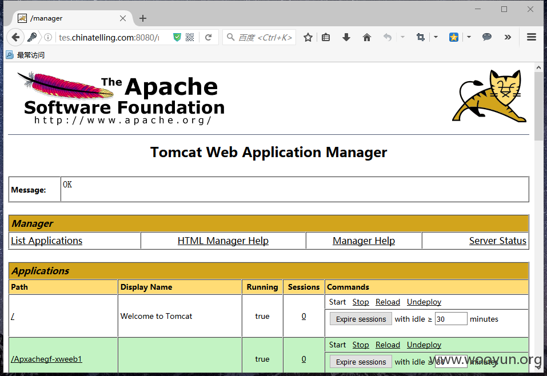The image size is (547, 376).
Task: Click the blue star favorites icon
Action: (453, 37)
